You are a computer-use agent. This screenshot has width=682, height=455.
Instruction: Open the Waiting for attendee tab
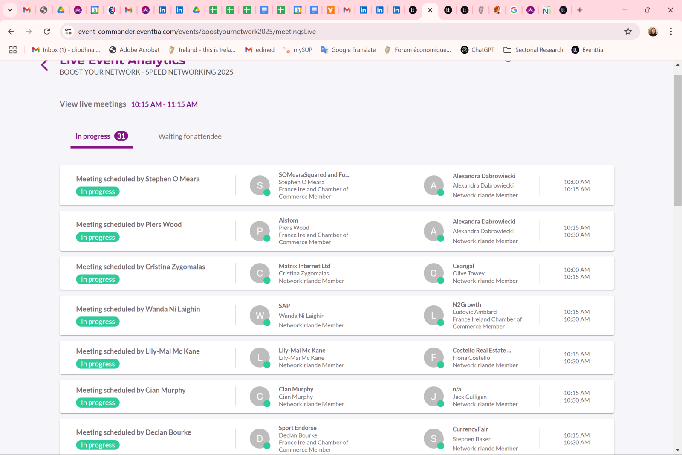pos(190,136)
